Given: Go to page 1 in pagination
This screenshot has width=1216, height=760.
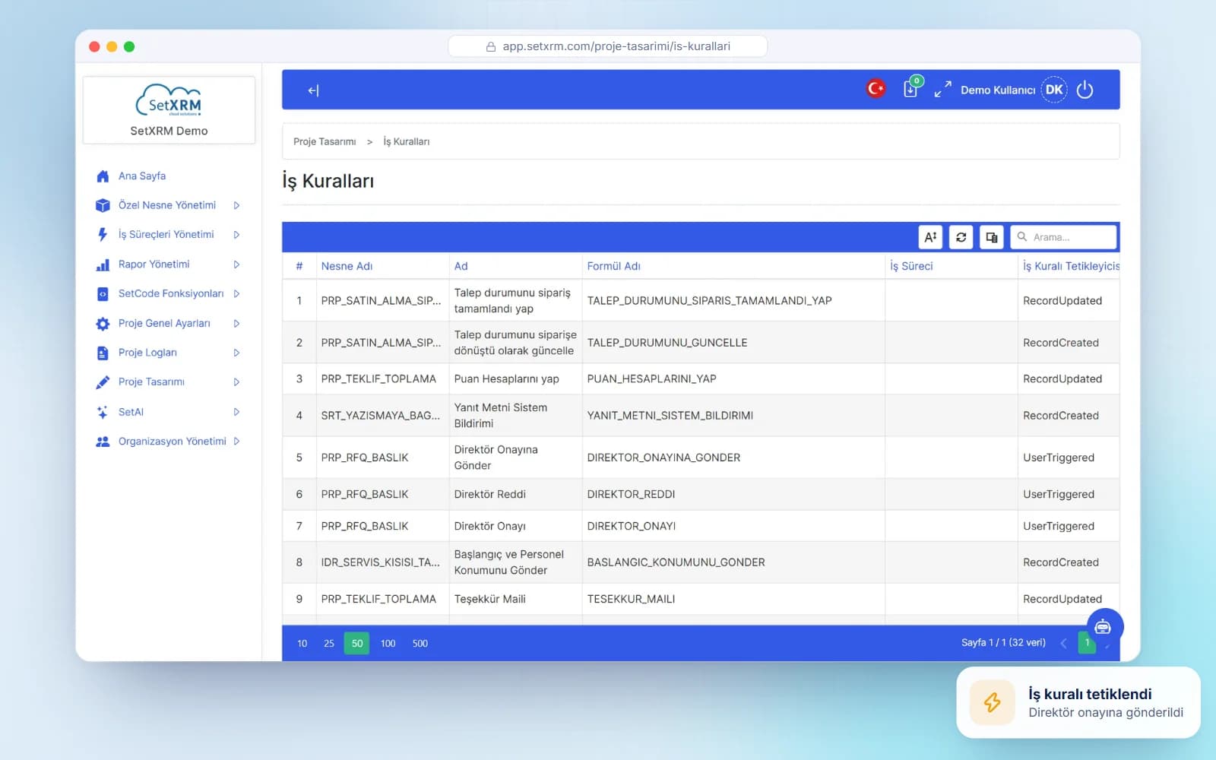Looking at the screenshot, I should (x=1087, y=643).
